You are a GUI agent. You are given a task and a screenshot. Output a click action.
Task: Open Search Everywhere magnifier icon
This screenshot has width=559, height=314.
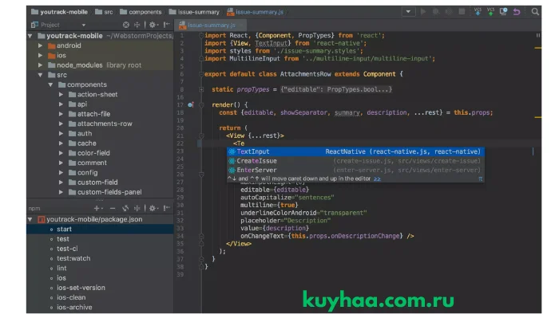click(535, 12)
